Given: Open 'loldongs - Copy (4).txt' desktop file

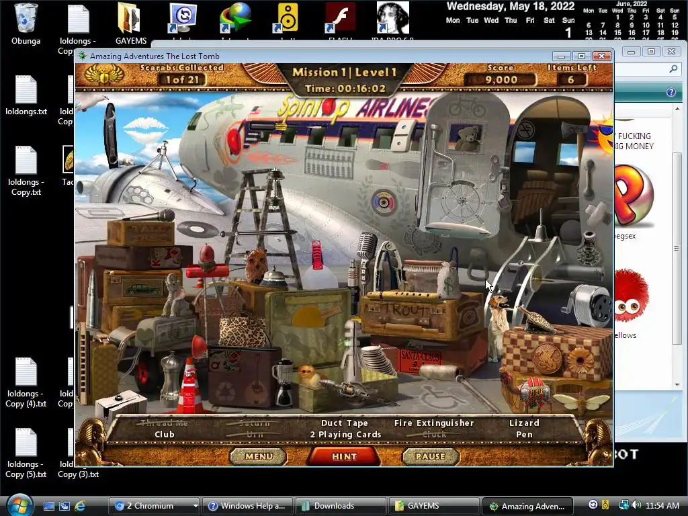Looking at the screenshot, I should 26,383.
